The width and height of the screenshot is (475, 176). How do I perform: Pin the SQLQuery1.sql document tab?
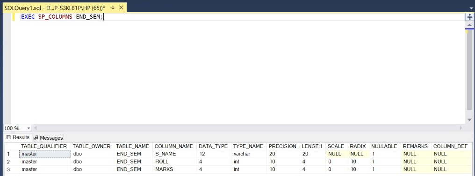click(112, 7)
